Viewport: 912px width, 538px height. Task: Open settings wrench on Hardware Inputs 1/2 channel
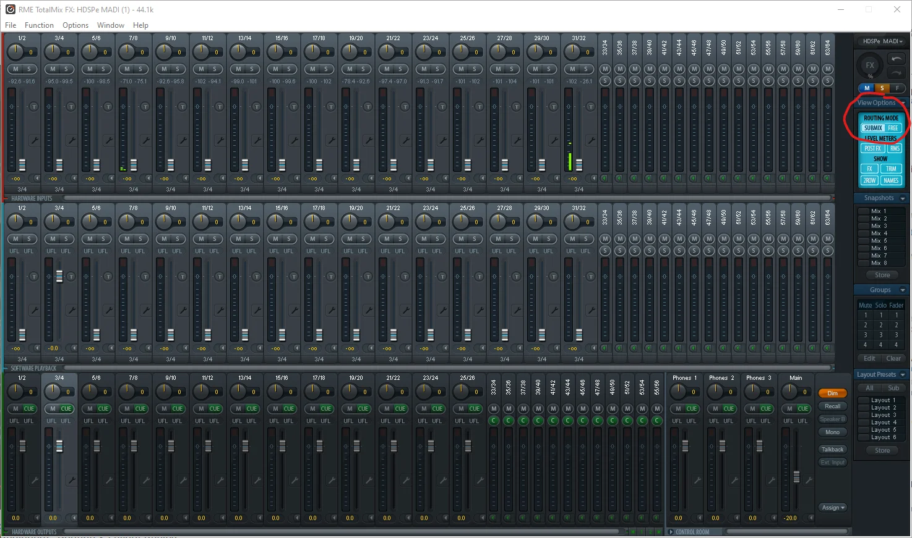[34, 141]
